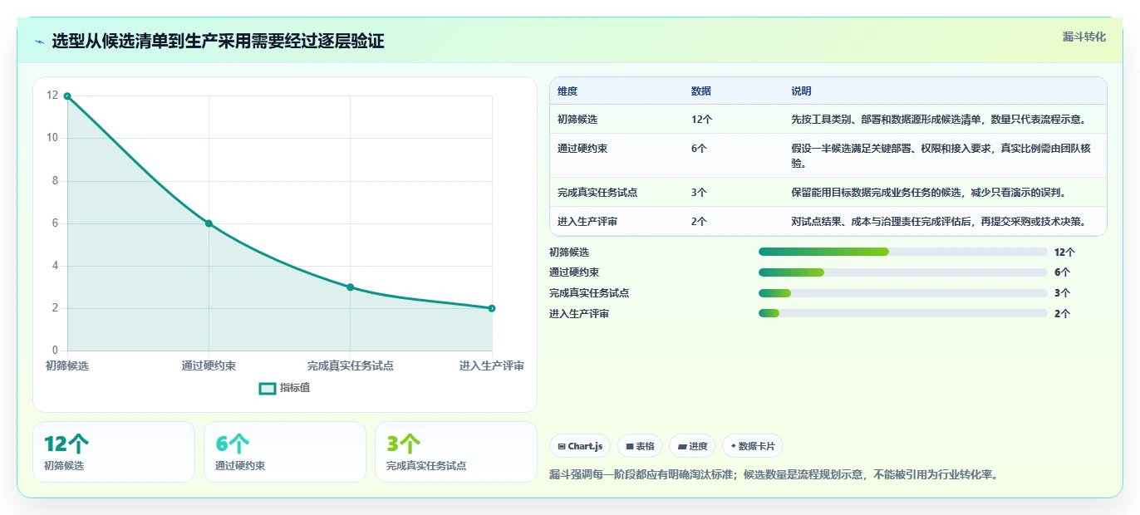
Task: Select the Chart.js tag
Action: coord(579,446)
